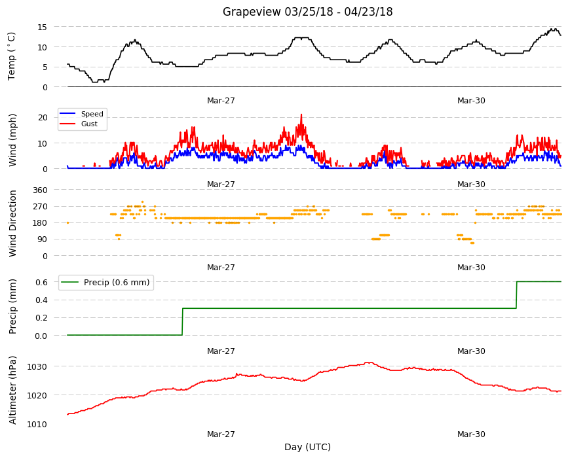
Task: Click the Day (UTC) x-axis label
Action: [307, 447]
